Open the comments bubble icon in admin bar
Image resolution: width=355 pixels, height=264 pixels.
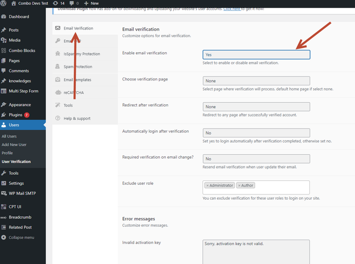tap(72, 3)
